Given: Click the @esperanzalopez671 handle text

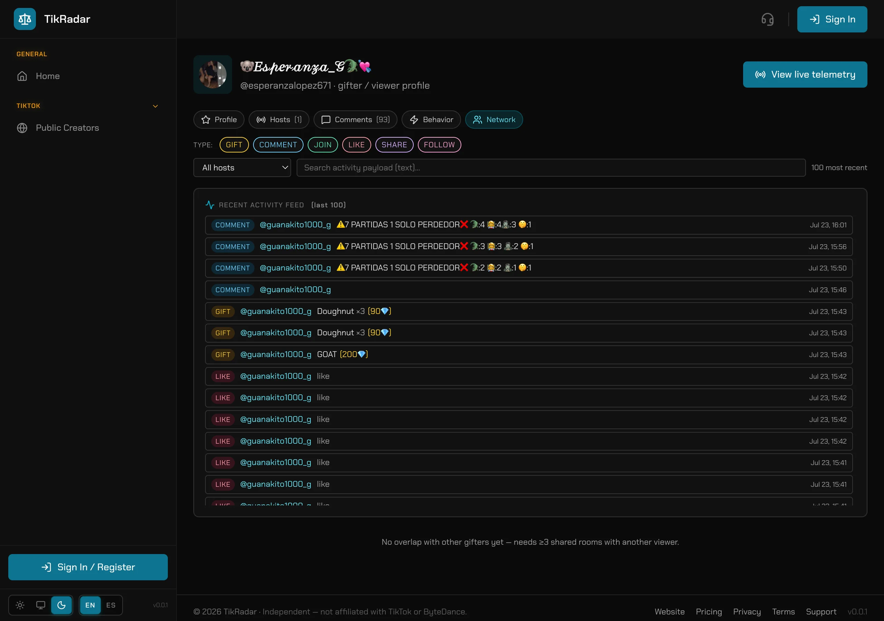Looking at the screenshot, I should point(286,86).
